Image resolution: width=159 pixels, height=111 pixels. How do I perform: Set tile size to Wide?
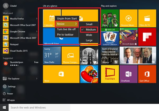coord(88,35)
